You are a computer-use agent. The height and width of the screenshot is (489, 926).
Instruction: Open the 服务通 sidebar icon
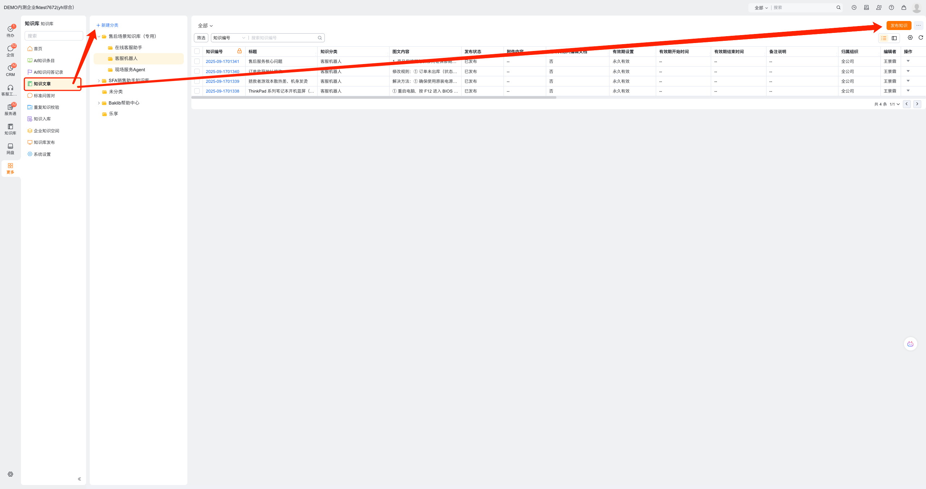click(10, 110)
